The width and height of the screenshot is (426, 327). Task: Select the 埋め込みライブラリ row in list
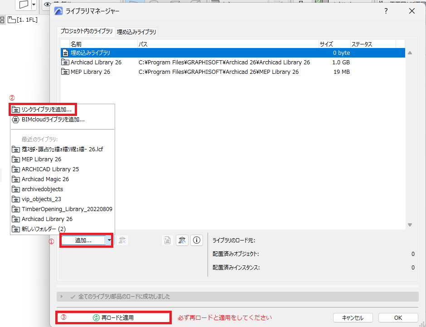(x=233, y=53)
